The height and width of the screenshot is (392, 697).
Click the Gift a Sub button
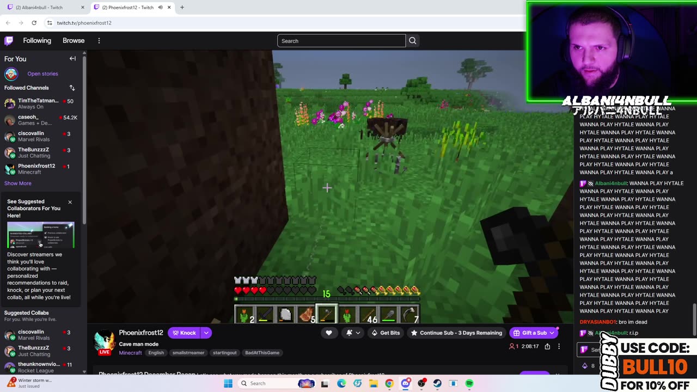(534, 333)
